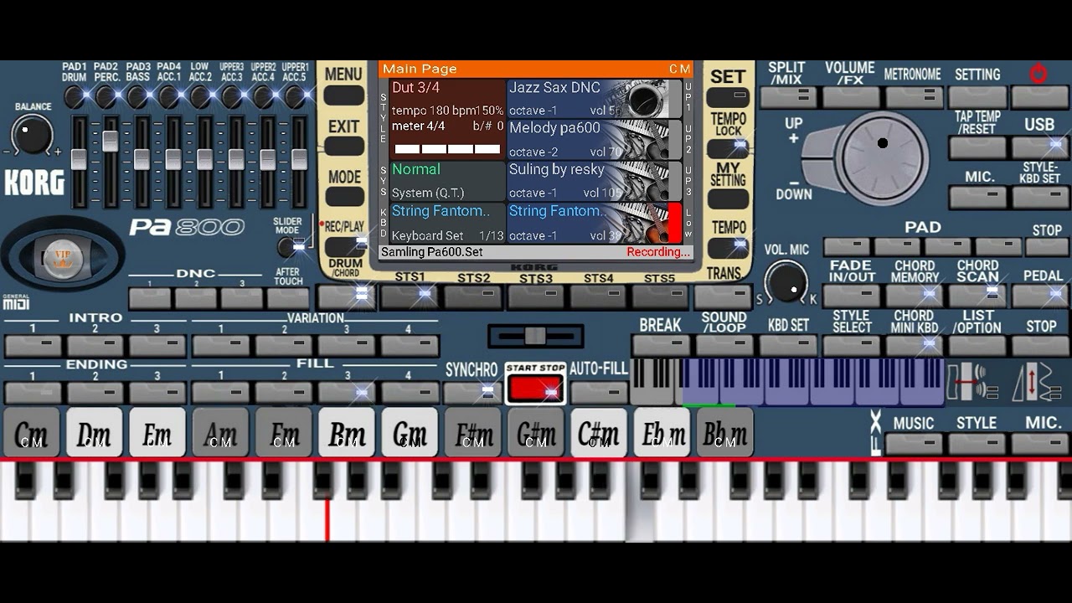The height and width of the screenshot is (603, 1072).
Task: Click the UPPER2 ACC.4 knob
Action: point(263,97)
